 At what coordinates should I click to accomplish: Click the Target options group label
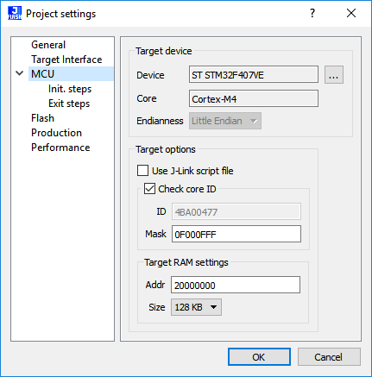166,149
